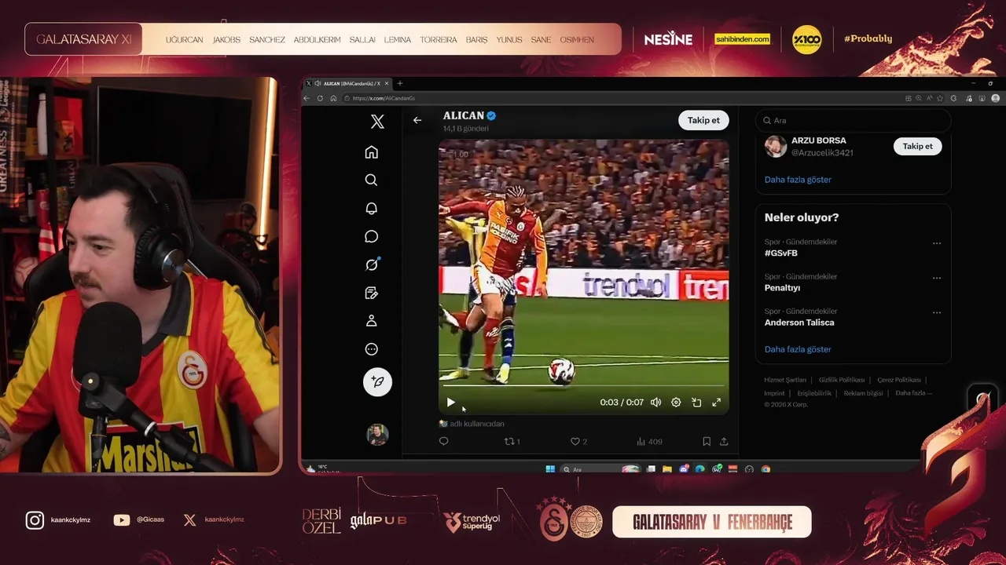Mute the video with the speaker icon
The height and width of the screenshot is (565, 1006).
[x=655, y=403]
